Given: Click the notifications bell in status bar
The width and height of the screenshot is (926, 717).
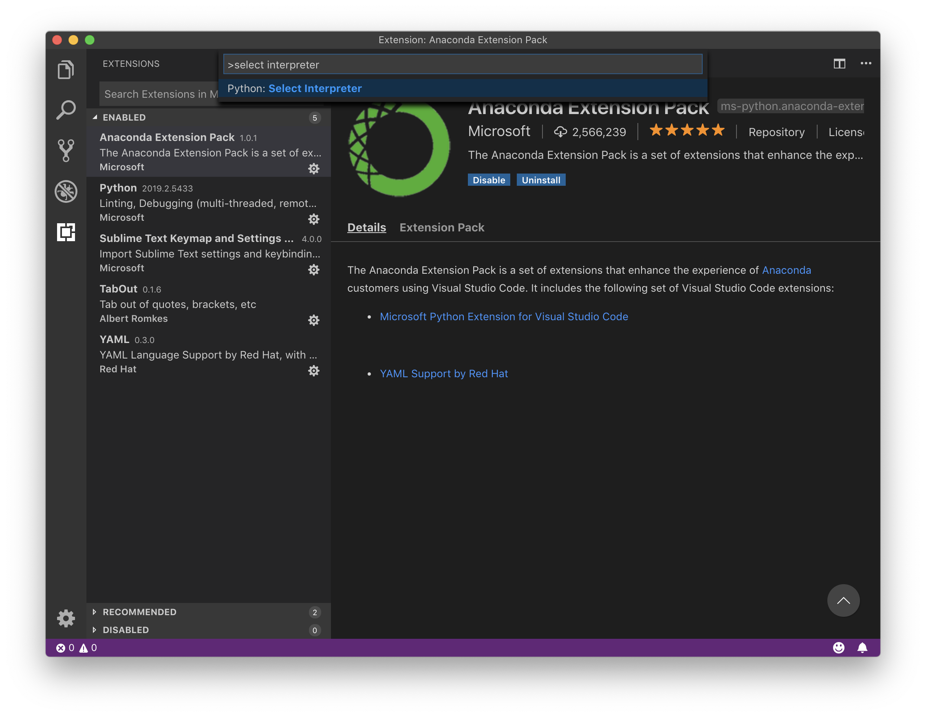Looking at the screenshot, I should click(x=862, y=647).
